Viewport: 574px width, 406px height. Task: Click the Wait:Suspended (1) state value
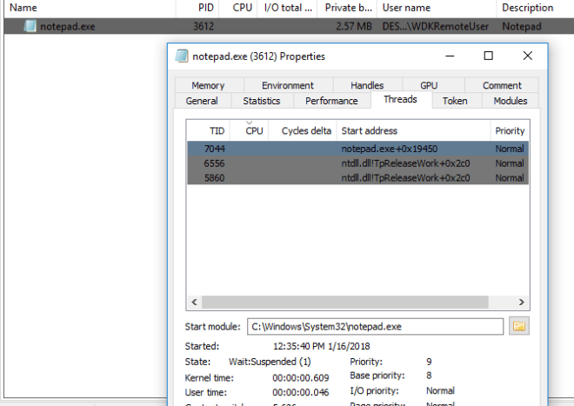point(270,362)
